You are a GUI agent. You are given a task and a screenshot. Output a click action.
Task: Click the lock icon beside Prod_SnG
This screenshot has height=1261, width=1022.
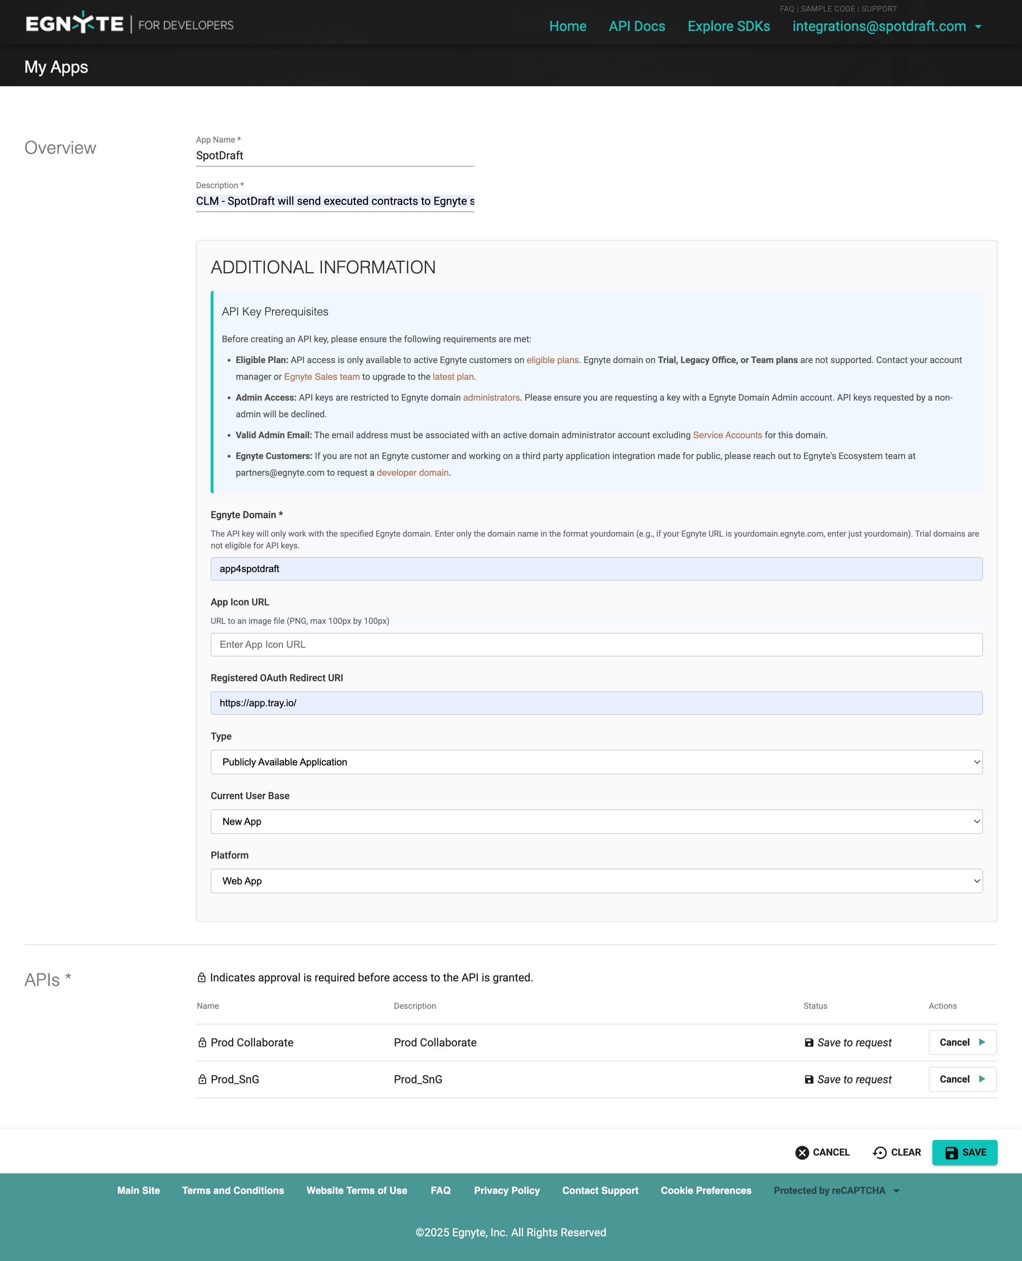coord(202,1079)
